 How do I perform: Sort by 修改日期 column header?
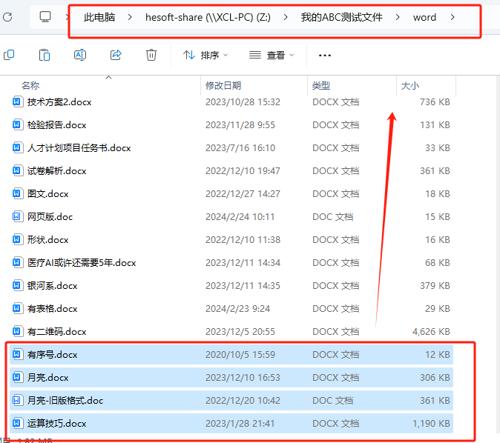click(x=223, y=86)
